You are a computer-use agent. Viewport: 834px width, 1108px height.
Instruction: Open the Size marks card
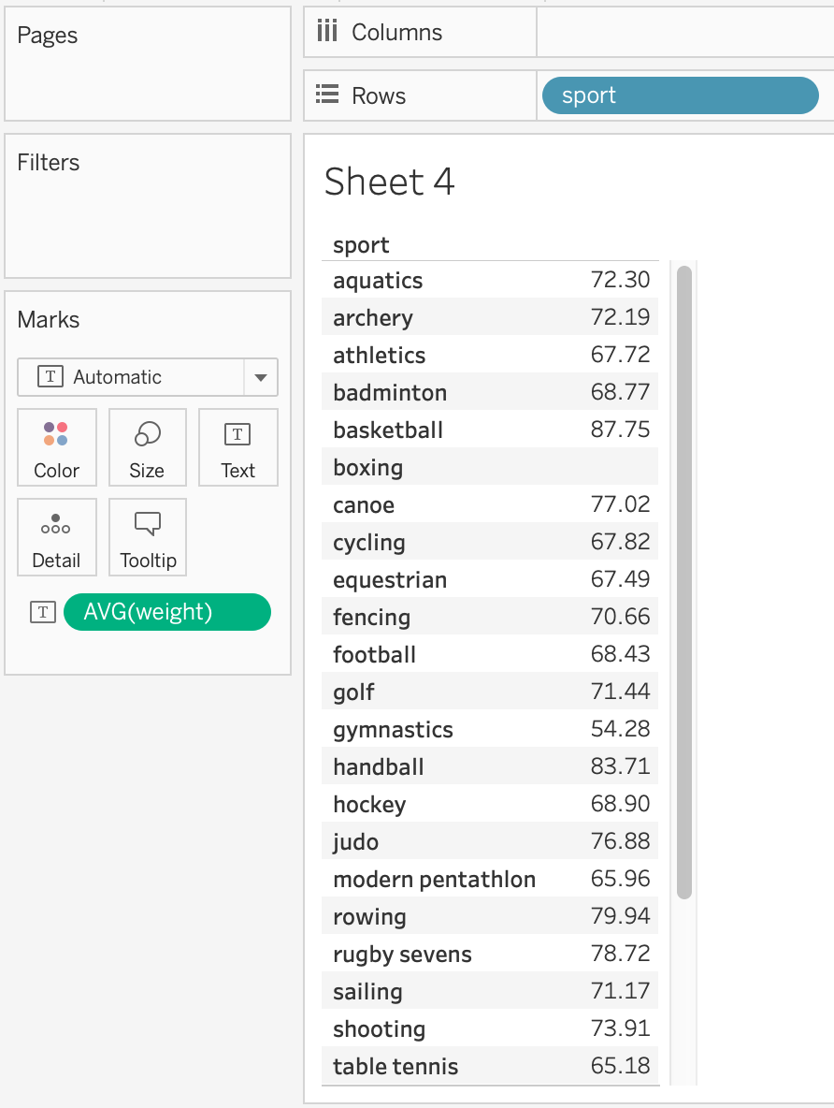pyautogui.click(x=147, y=447)
